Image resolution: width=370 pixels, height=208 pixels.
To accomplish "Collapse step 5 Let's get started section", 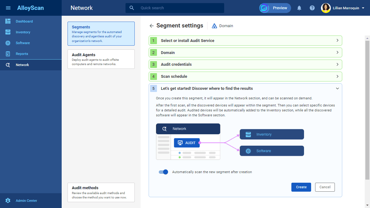I will pos(337,89).
